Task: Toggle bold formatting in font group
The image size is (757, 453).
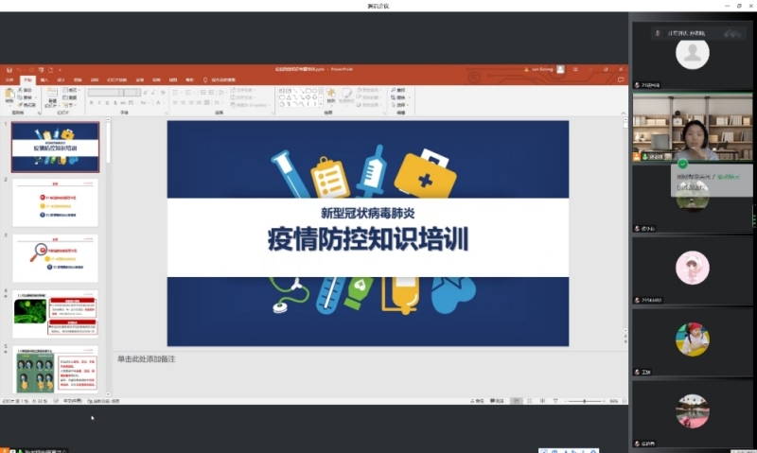Action: click(91, 101)
